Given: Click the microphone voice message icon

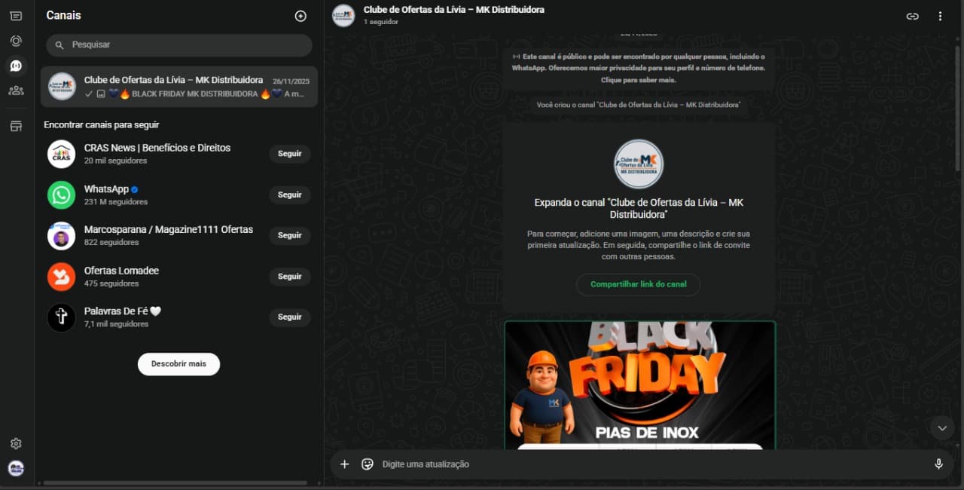Looking at the screenshot, I should 938,464.
